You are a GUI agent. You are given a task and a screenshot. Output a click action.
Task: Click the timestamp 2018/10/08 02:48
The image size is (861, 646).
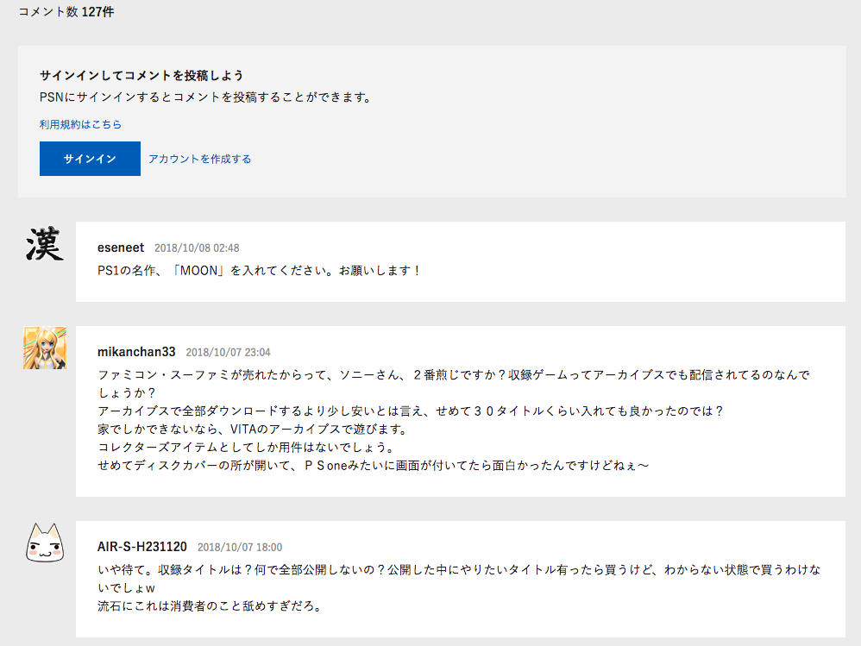pos(197,248)
